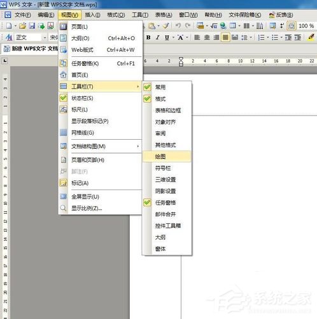The height and width of the screenshot is (319, 317).
Task: Open the line spacing dropdown arrow
Action: 251,38
